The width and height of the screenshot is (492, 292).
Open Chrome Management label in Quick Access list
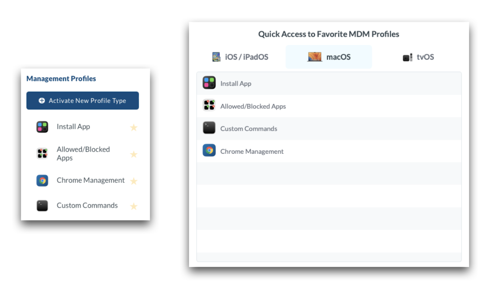coord(252,152)
